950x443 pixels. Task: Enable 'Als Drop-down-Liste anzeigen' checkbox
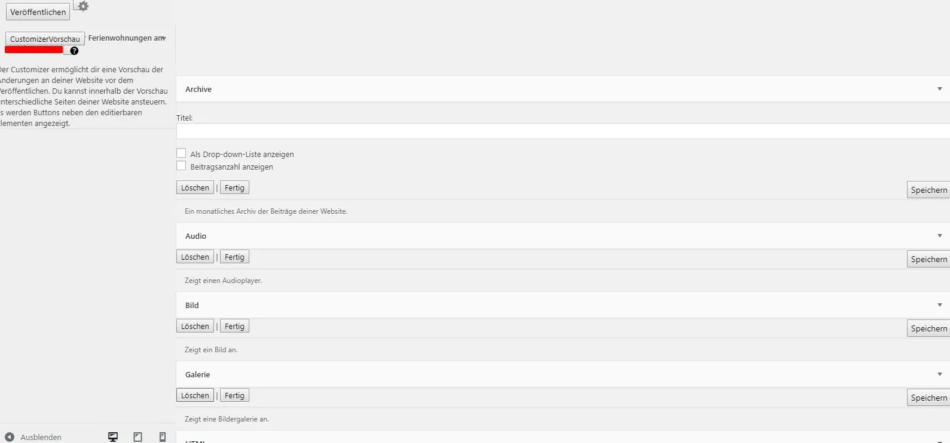(181, 153)
